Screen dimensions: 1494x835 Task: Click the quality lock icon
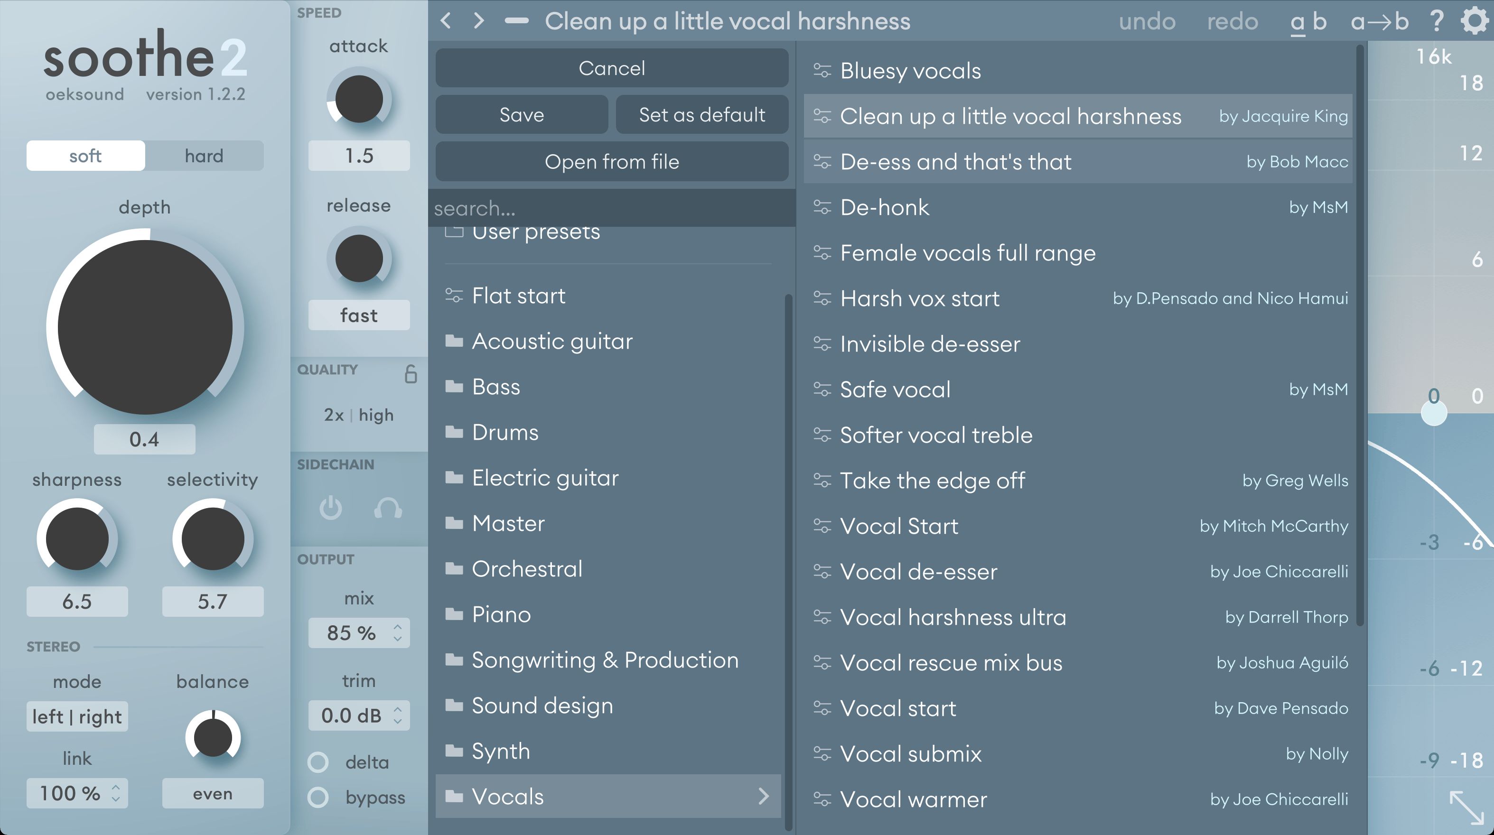(x=410, y=372)
